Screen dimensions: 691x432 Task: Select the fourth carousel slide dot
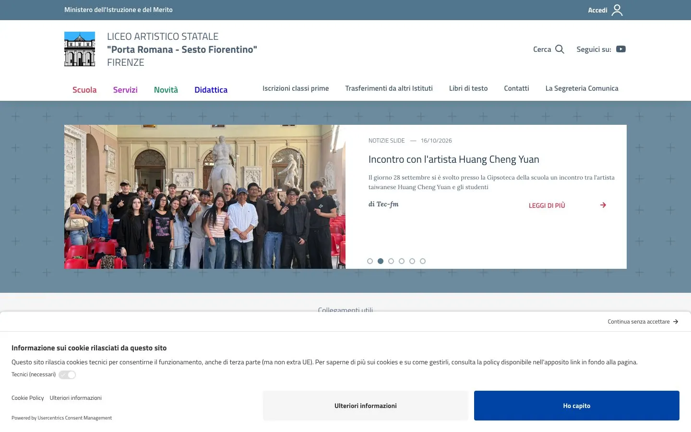tap(402, 261)
